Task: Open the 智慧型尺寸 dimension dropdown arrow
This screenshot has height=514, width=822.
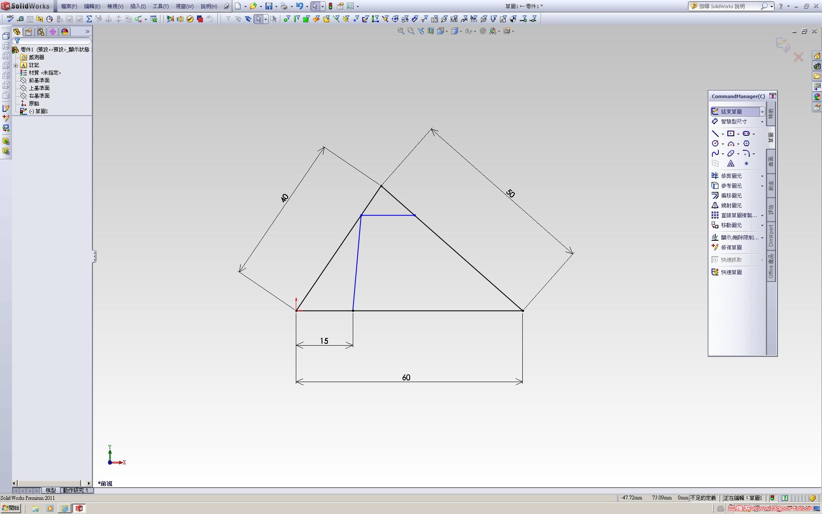Action: point(762,122)
